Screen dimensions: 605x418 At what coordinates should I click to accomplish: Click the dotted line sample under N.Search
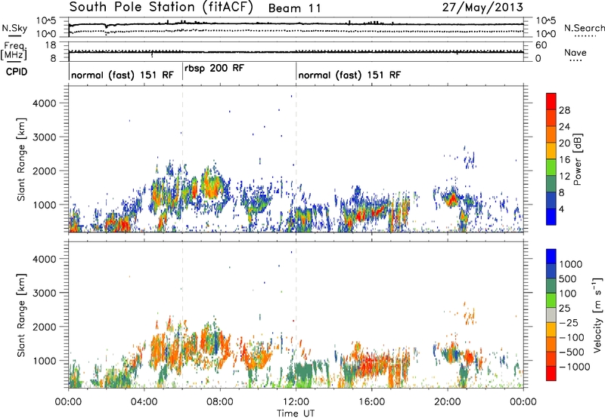click(x=585, y=36)
